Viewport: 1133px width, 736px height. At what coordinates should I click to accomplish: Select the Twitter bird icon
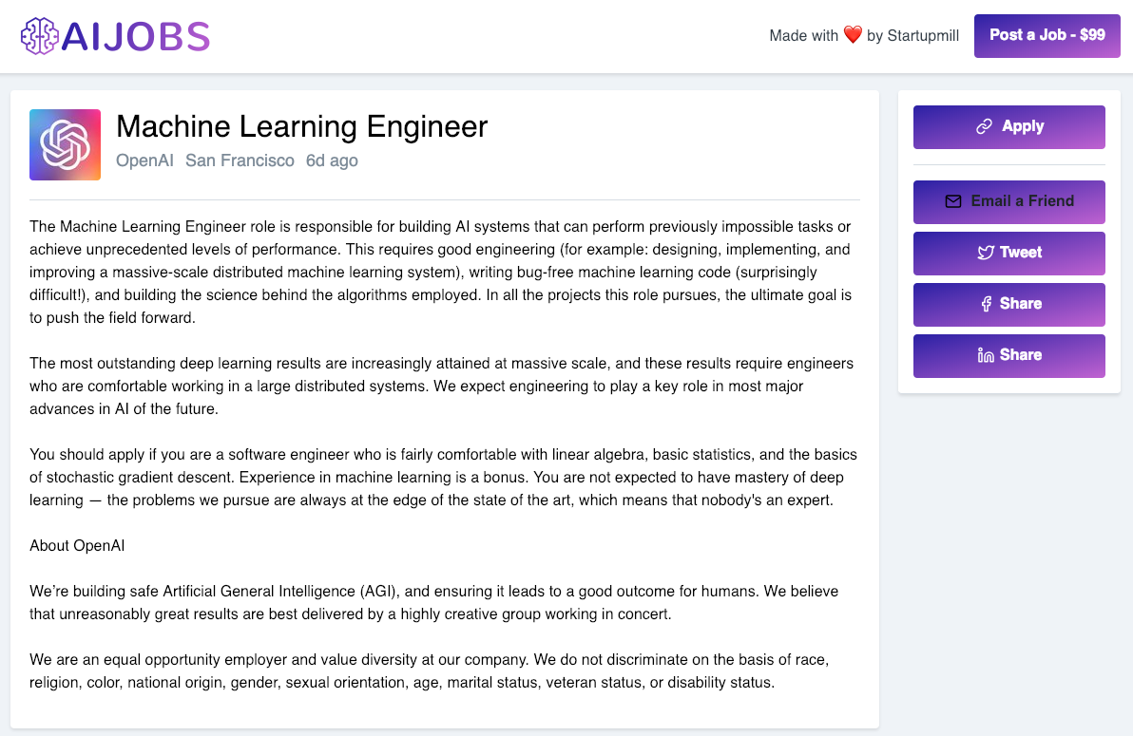coord(984,253)
